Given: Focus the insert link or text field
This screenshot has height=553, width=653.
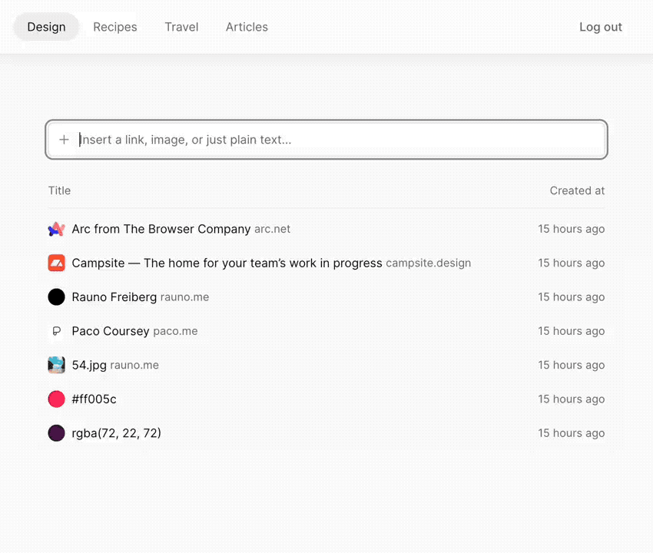Looking at the screenshot, I should (338, 140).
